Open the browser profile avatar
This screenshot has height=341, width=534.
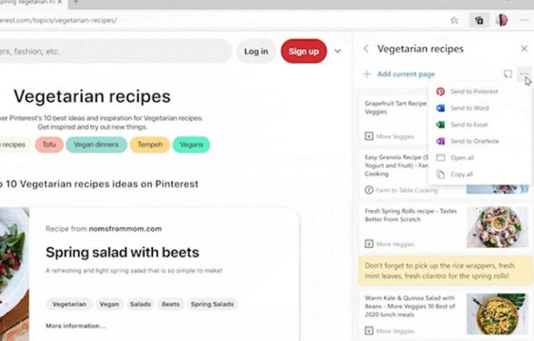coord(502,21)
